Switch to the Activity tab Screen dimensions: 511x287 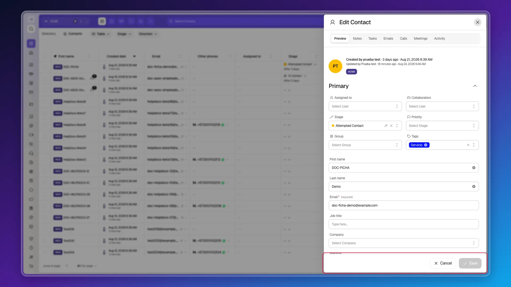(439, 39)
